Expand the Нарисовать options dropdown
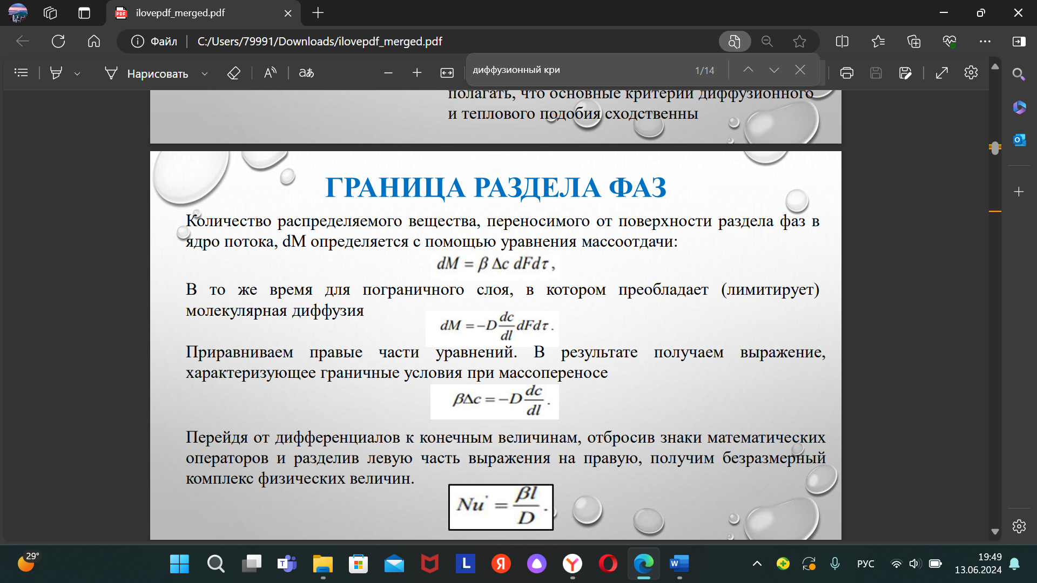 (x=205, y=73)
